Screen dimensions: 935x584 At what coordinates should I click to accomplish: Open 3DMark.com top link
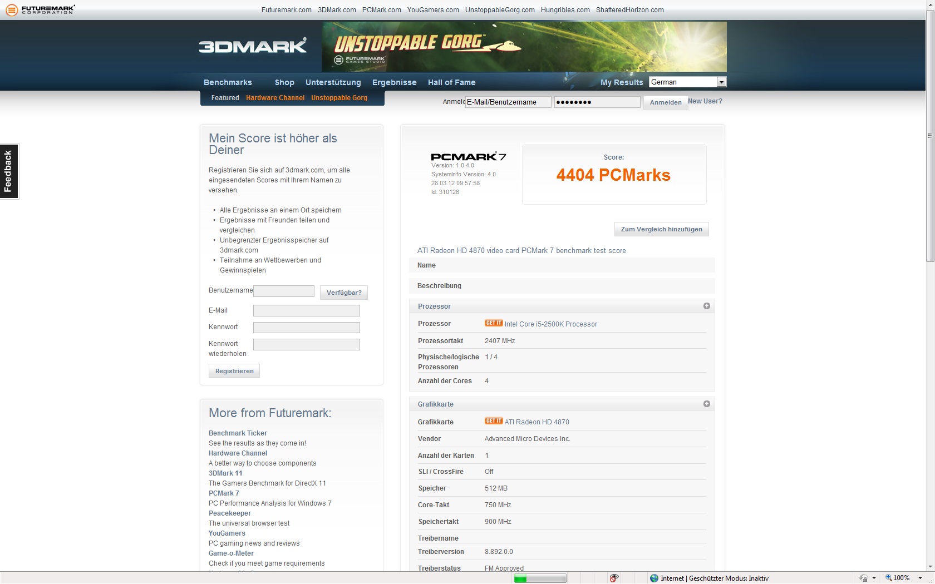pyautogui.click(x=337, y=10)
